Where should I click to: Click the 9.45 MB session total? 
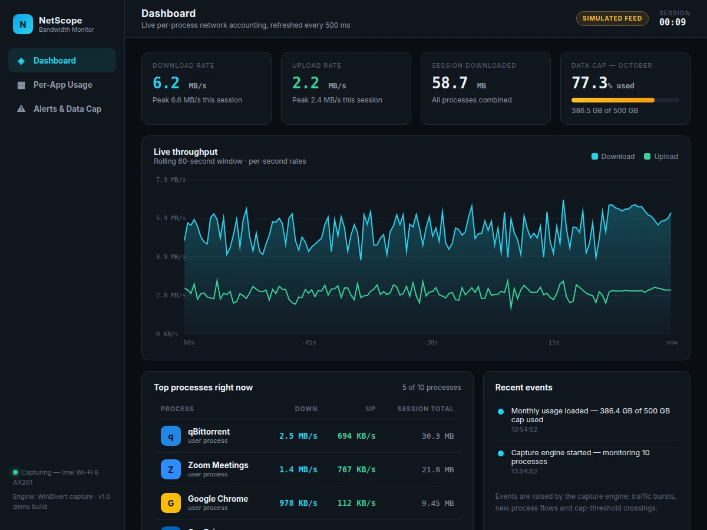tap(438, 503)
